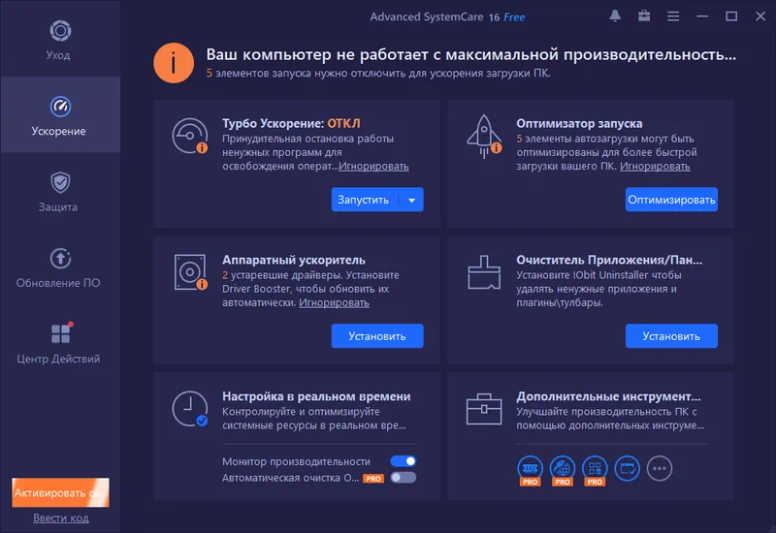Enable Автоматическая очистка О... switch
This screenshot has height=533, width=776.
404,478
